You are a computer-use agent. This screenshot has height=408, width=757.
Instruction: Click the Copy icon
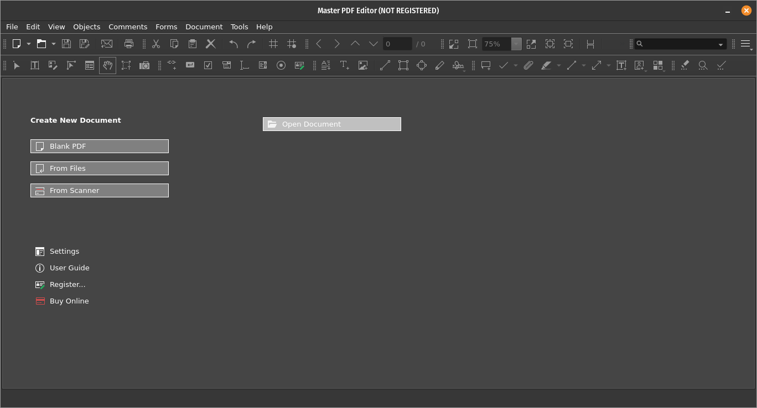click(174, 44)
